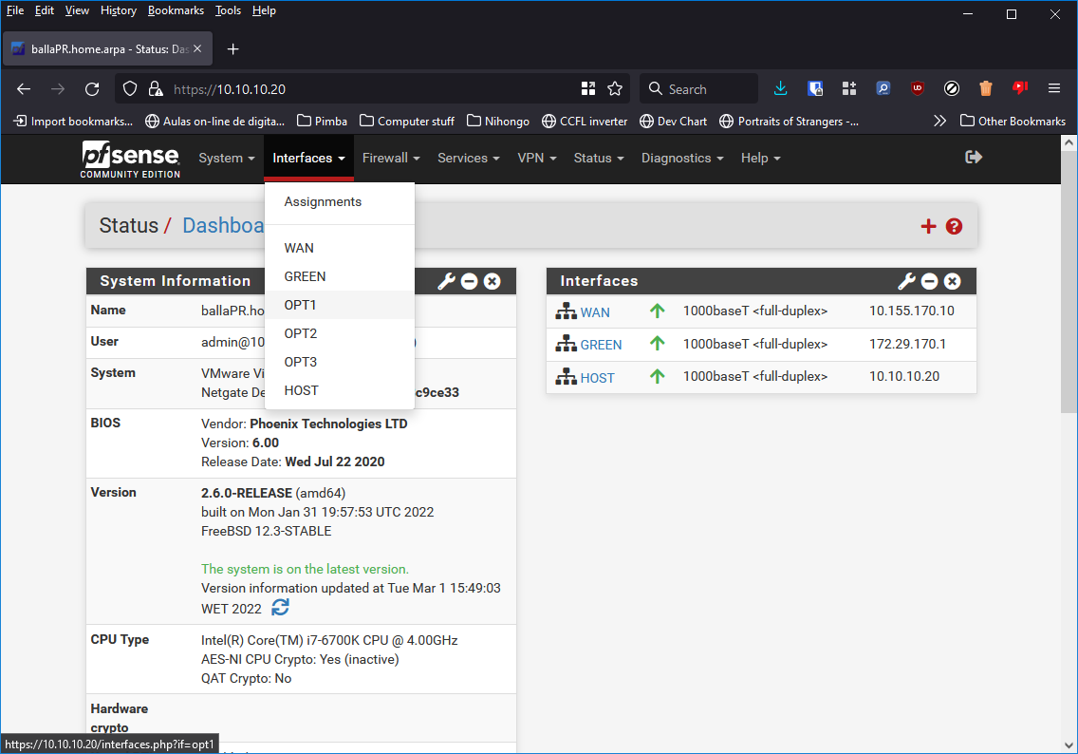Select Assignments from the Interfaces menu
The image size is (1078, 754).
[323, 201]
